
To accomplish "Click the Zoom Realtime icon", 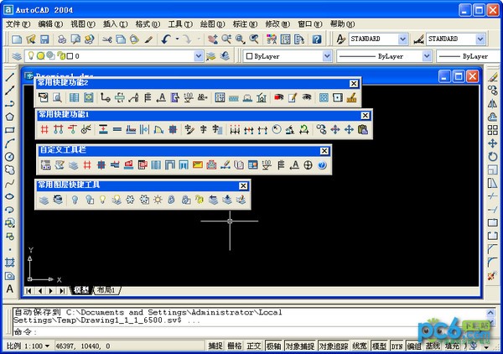I will click(x=226, y=39).
